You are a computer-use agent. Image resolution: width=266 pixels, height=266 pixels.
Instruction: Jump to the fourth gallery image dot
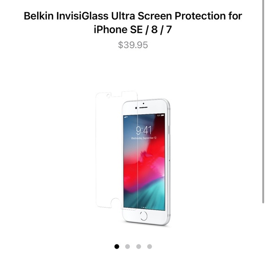[x=150, y=246]
